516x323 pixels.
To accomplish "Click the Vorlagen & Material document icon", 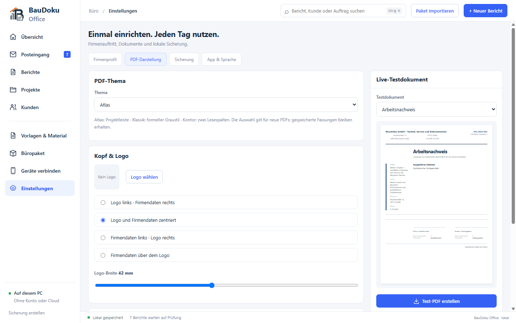I will (13, 136).
